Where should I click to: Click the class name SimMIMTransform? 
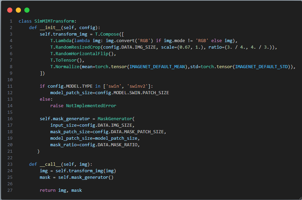tap(54, 21)
